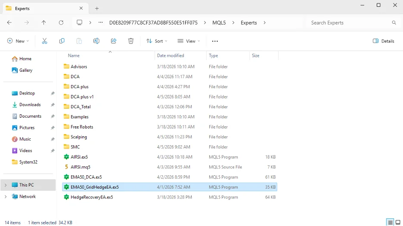Switch to large thumbnails view icon

pyautogui.click(x=398, y=223)
